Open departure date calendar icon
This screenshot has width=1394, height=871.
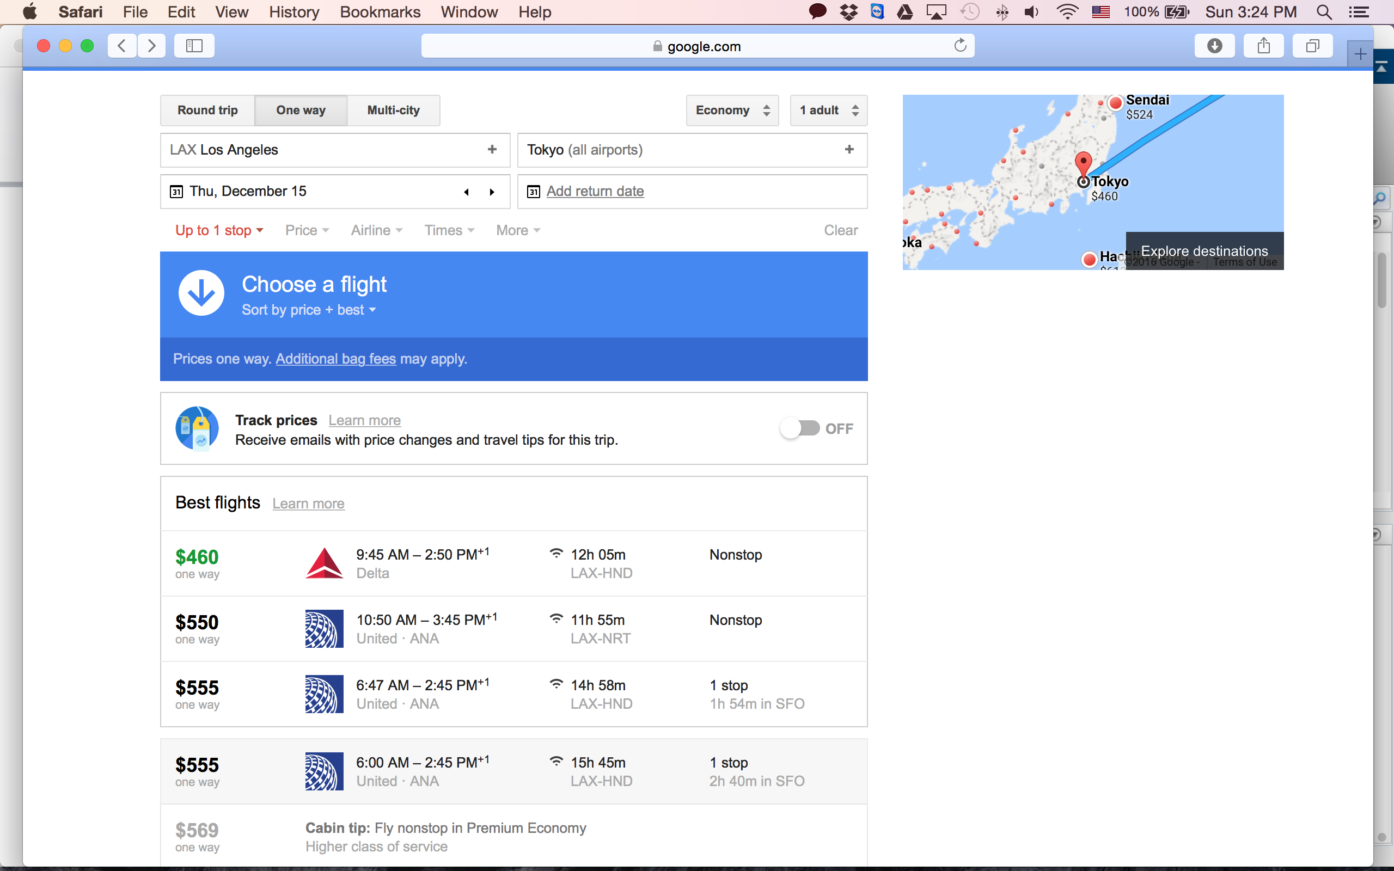[x=176, y=191]
